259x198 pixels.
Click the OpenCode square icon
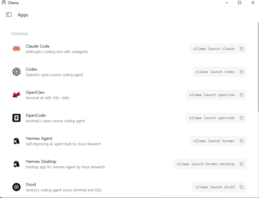pyautogui.click(x=16, y=118)
